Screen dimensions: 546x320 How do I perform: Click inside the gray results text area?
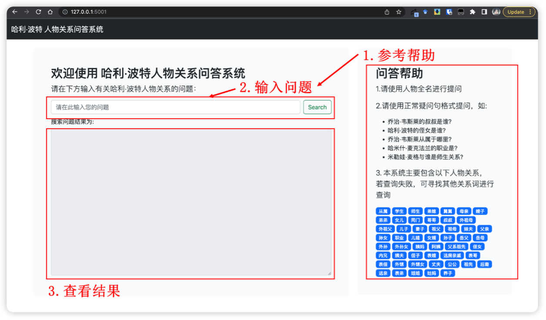coord(191,202)
